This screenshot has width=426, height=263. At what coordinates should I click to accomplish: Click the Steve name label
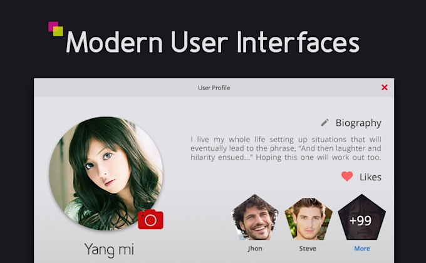tap(308, 249)
